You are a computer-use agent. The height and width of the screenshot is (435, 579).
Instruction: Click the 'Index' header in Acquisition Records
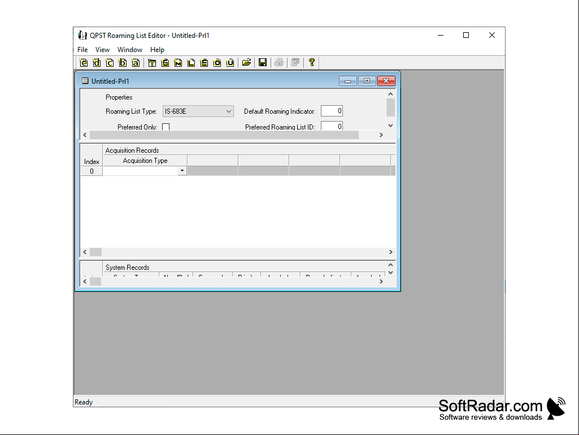92,162
